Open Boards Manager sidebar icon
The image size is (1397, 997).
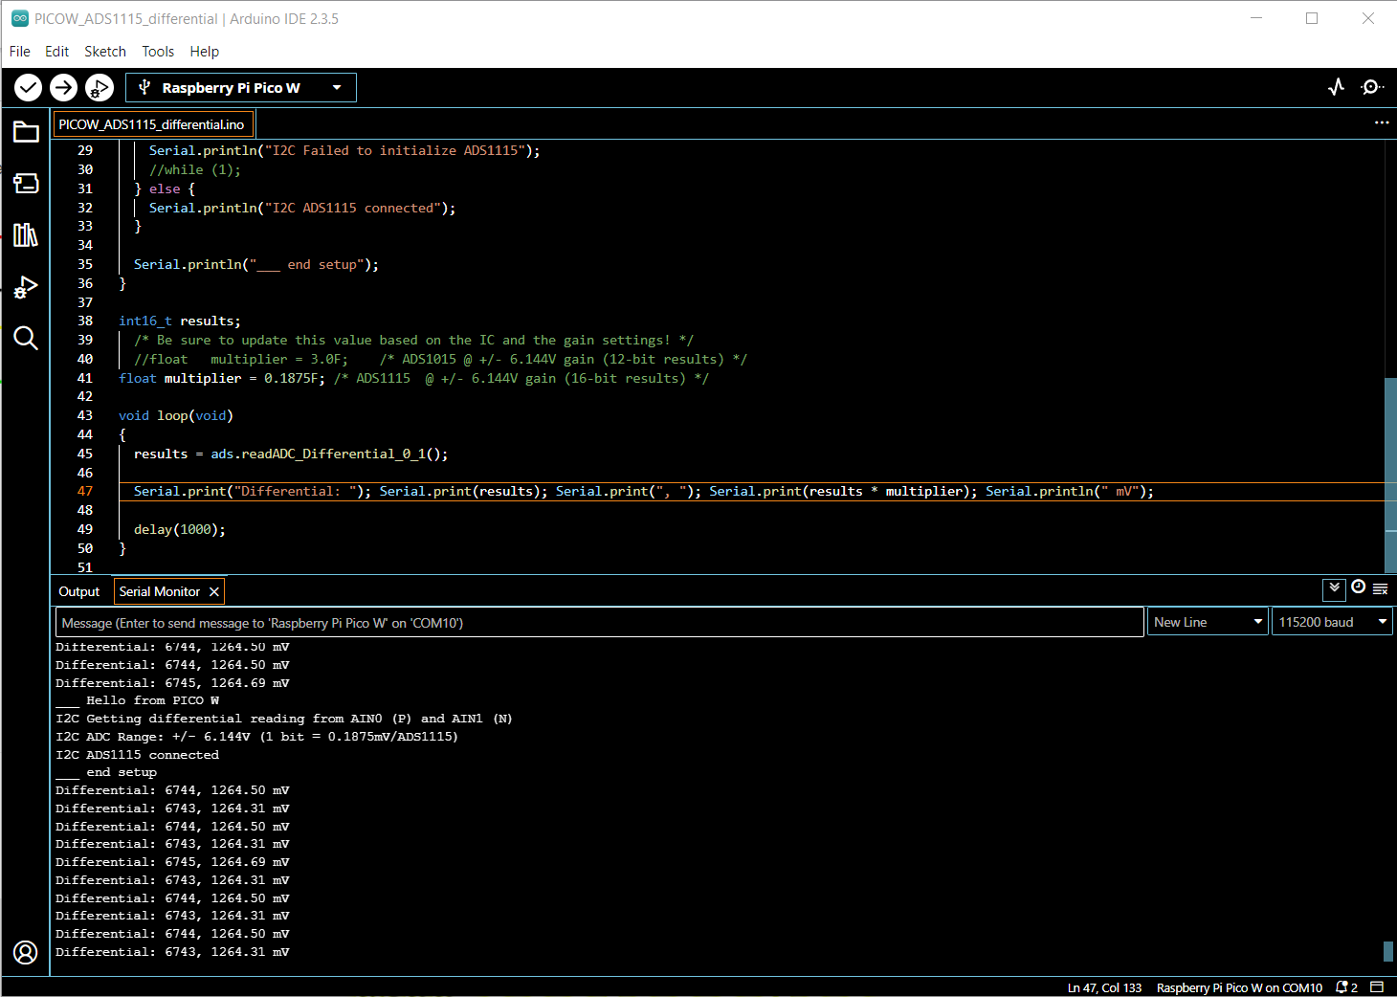pos(26,183)
